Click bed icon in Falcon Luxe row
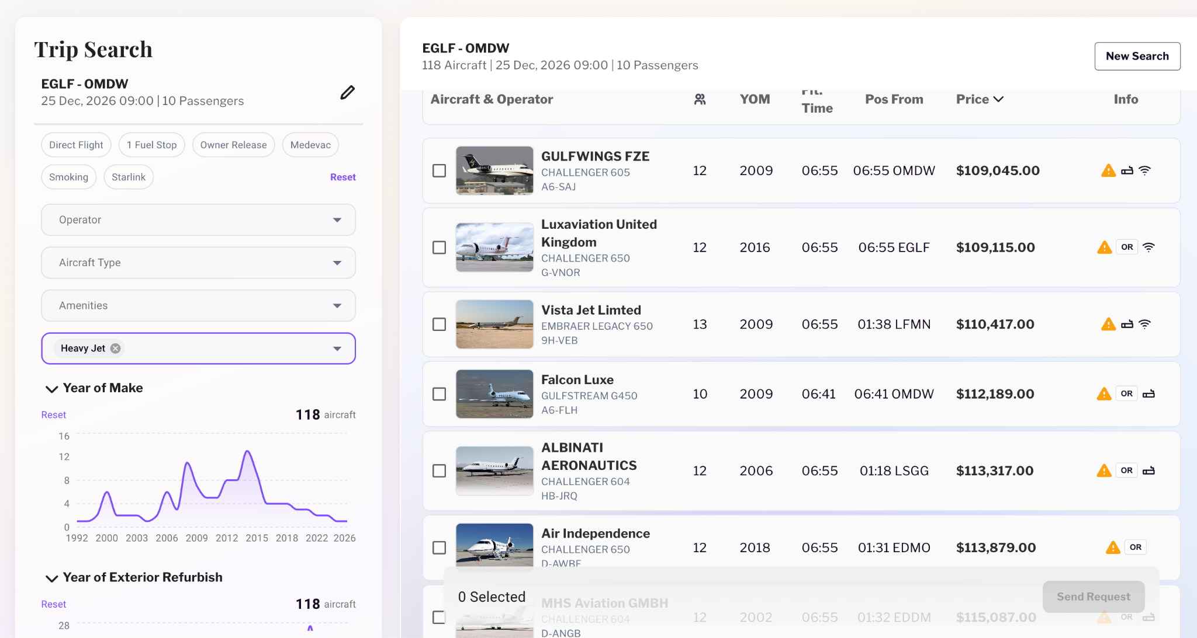This screenshot has width=1197, height=638. 1148,393
